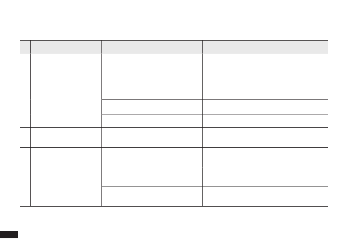Screen dimensions: 348x245
Task: Click the tall merged second-column cell in first group
Action: click(x=66, y=91)
